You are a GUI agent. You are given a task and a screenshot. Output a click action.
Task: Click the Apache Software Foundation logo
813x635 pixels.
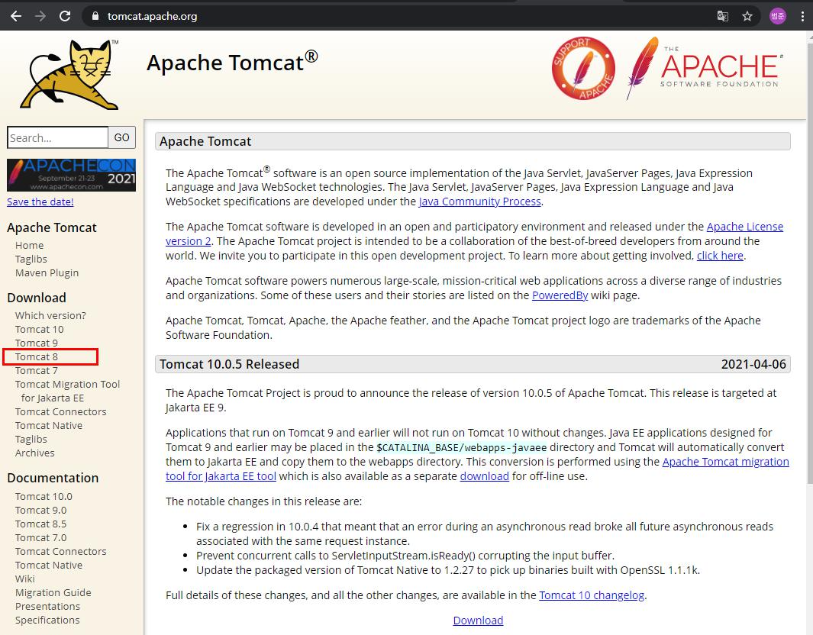coord(705,68)
